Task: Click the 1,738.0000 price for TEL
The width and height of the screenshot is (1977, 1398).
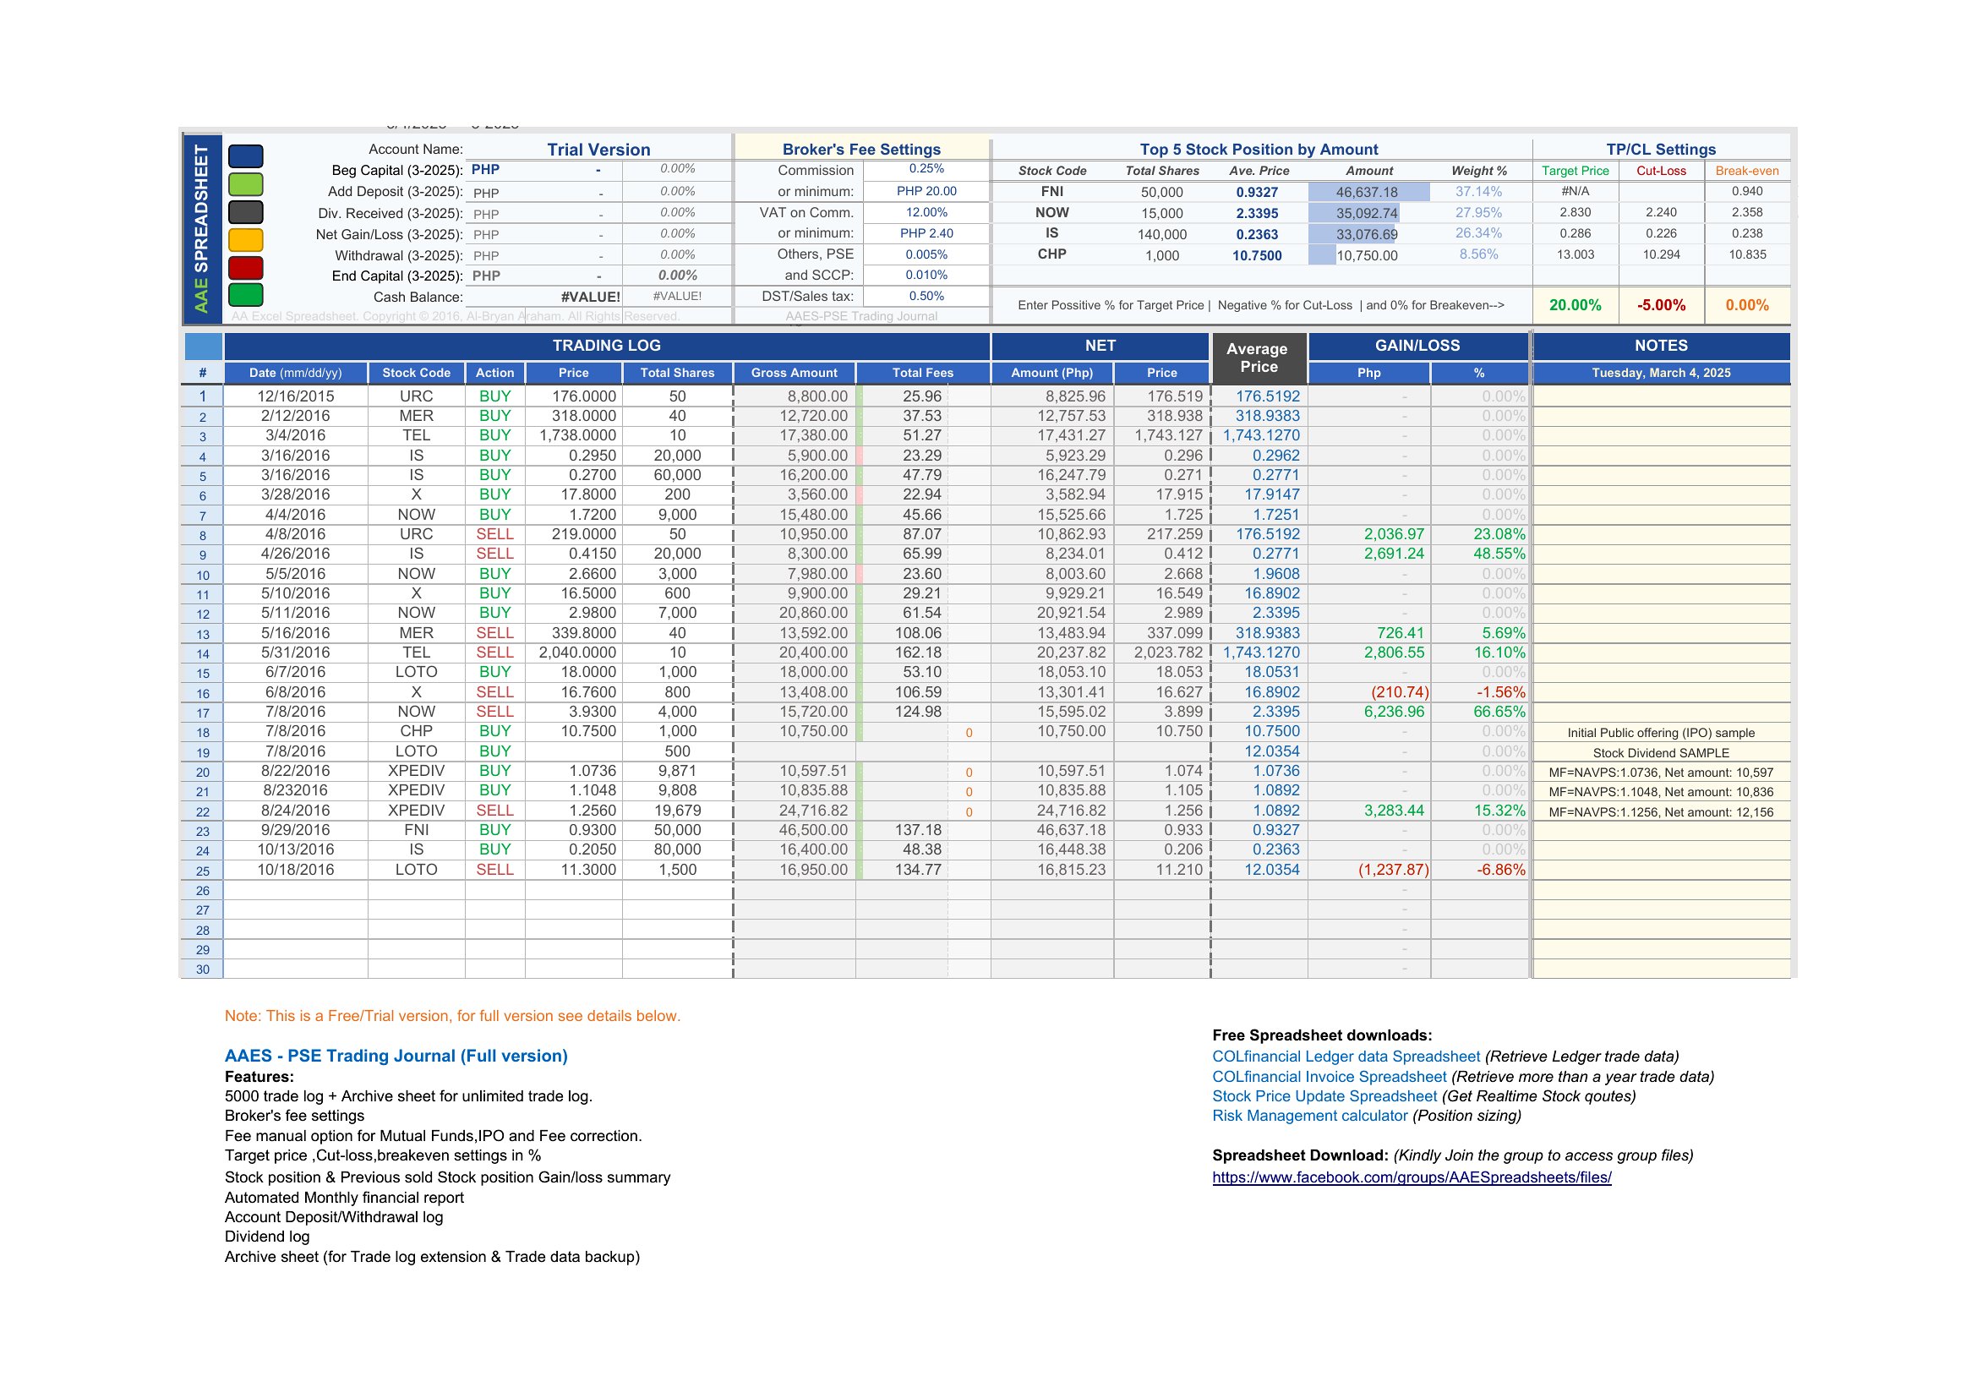Action: point(574,435)
